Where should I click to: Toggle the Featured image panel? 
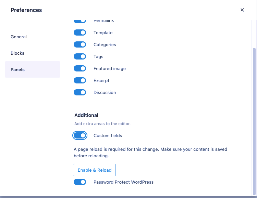click(x=80, y=68)
